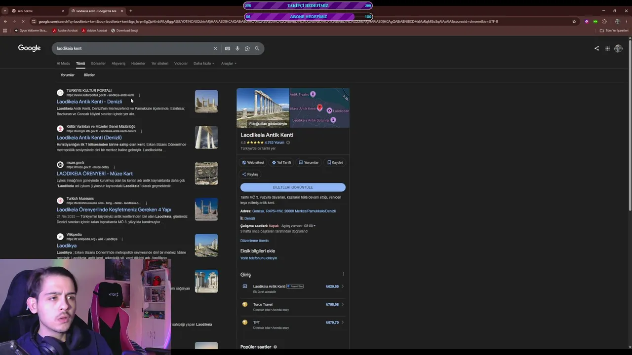Image resolution: width=632 pixels, height=355 pixels.
Task: Click the share icon on Google header
Action: [596, 48]
